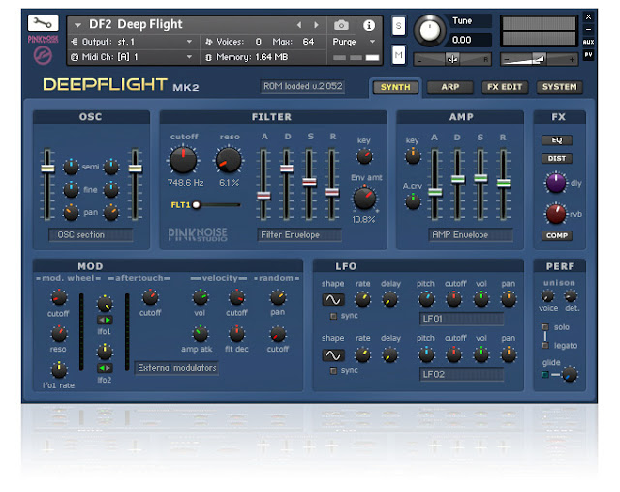Toggle the Mute M button
This screenshot has height=492, width=620.
[398, 55]
